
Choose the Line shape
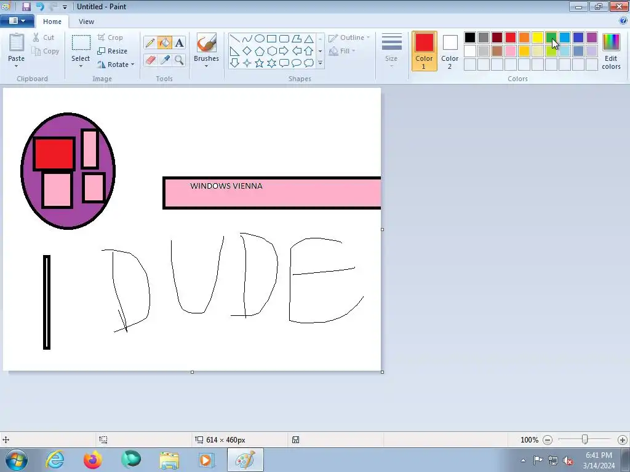click(234, 39)
